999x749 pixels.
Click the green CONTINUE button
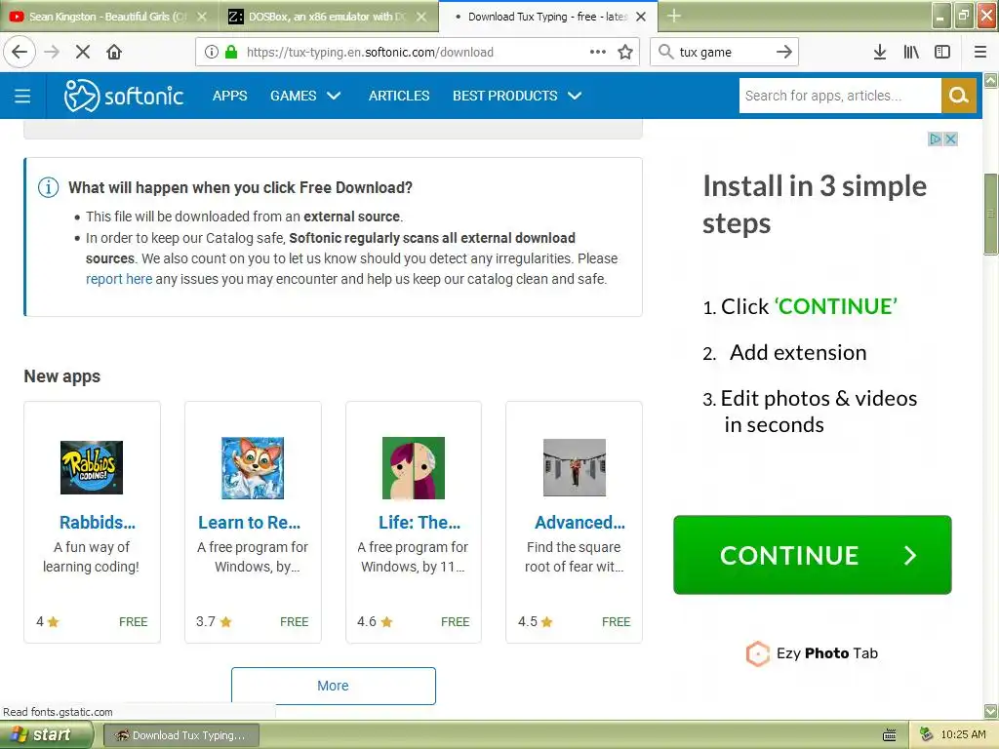click(x=813, y=555)
